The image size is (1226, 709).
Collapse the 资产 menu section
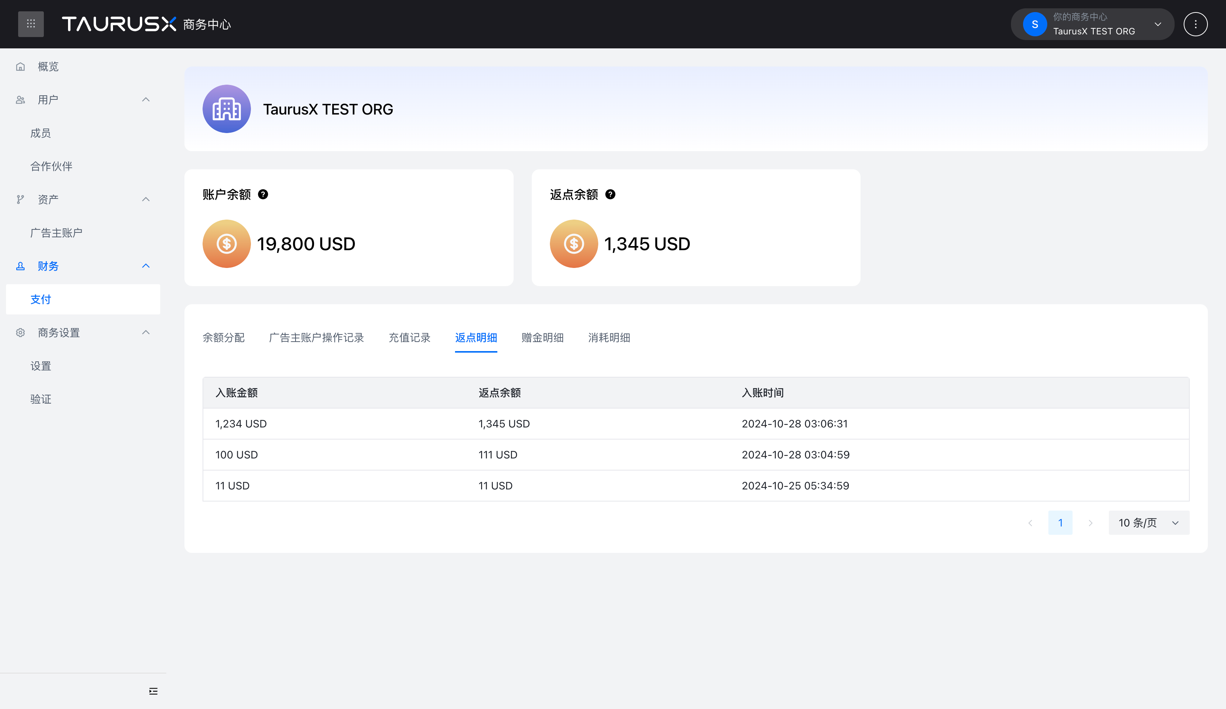point(146,200)
